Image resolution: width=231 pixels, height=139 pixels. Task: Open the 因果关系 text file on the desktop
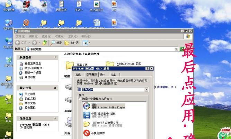(61, 6)
